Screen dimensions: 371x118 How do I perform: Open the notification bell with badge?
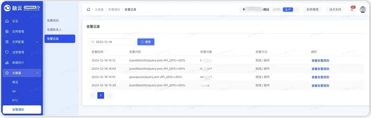[x=353, y=9]
